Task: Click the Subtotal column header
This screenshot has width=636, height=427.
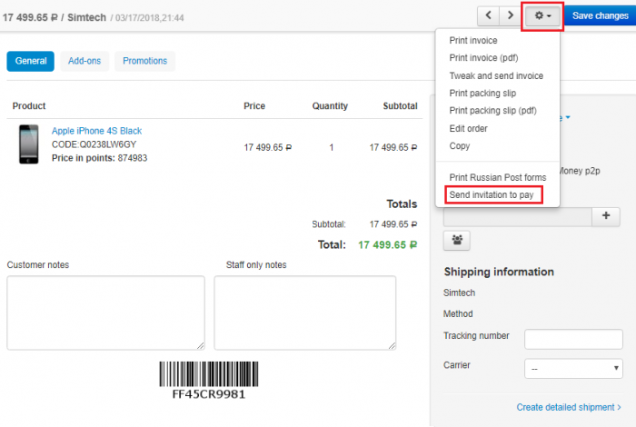Action: click(x=400, y=105)
